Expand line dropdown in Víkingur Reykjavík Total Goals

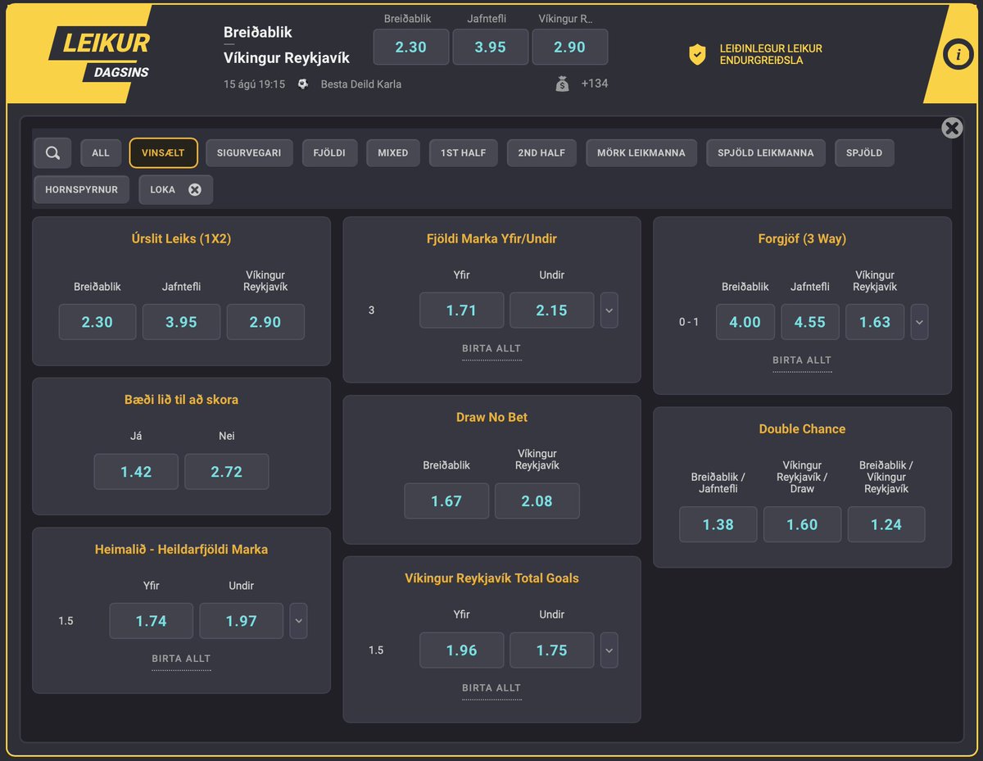click(x=609, y=650)
